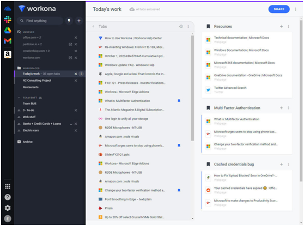Open the Windows Update: FAQ tab

click(130, 65)
